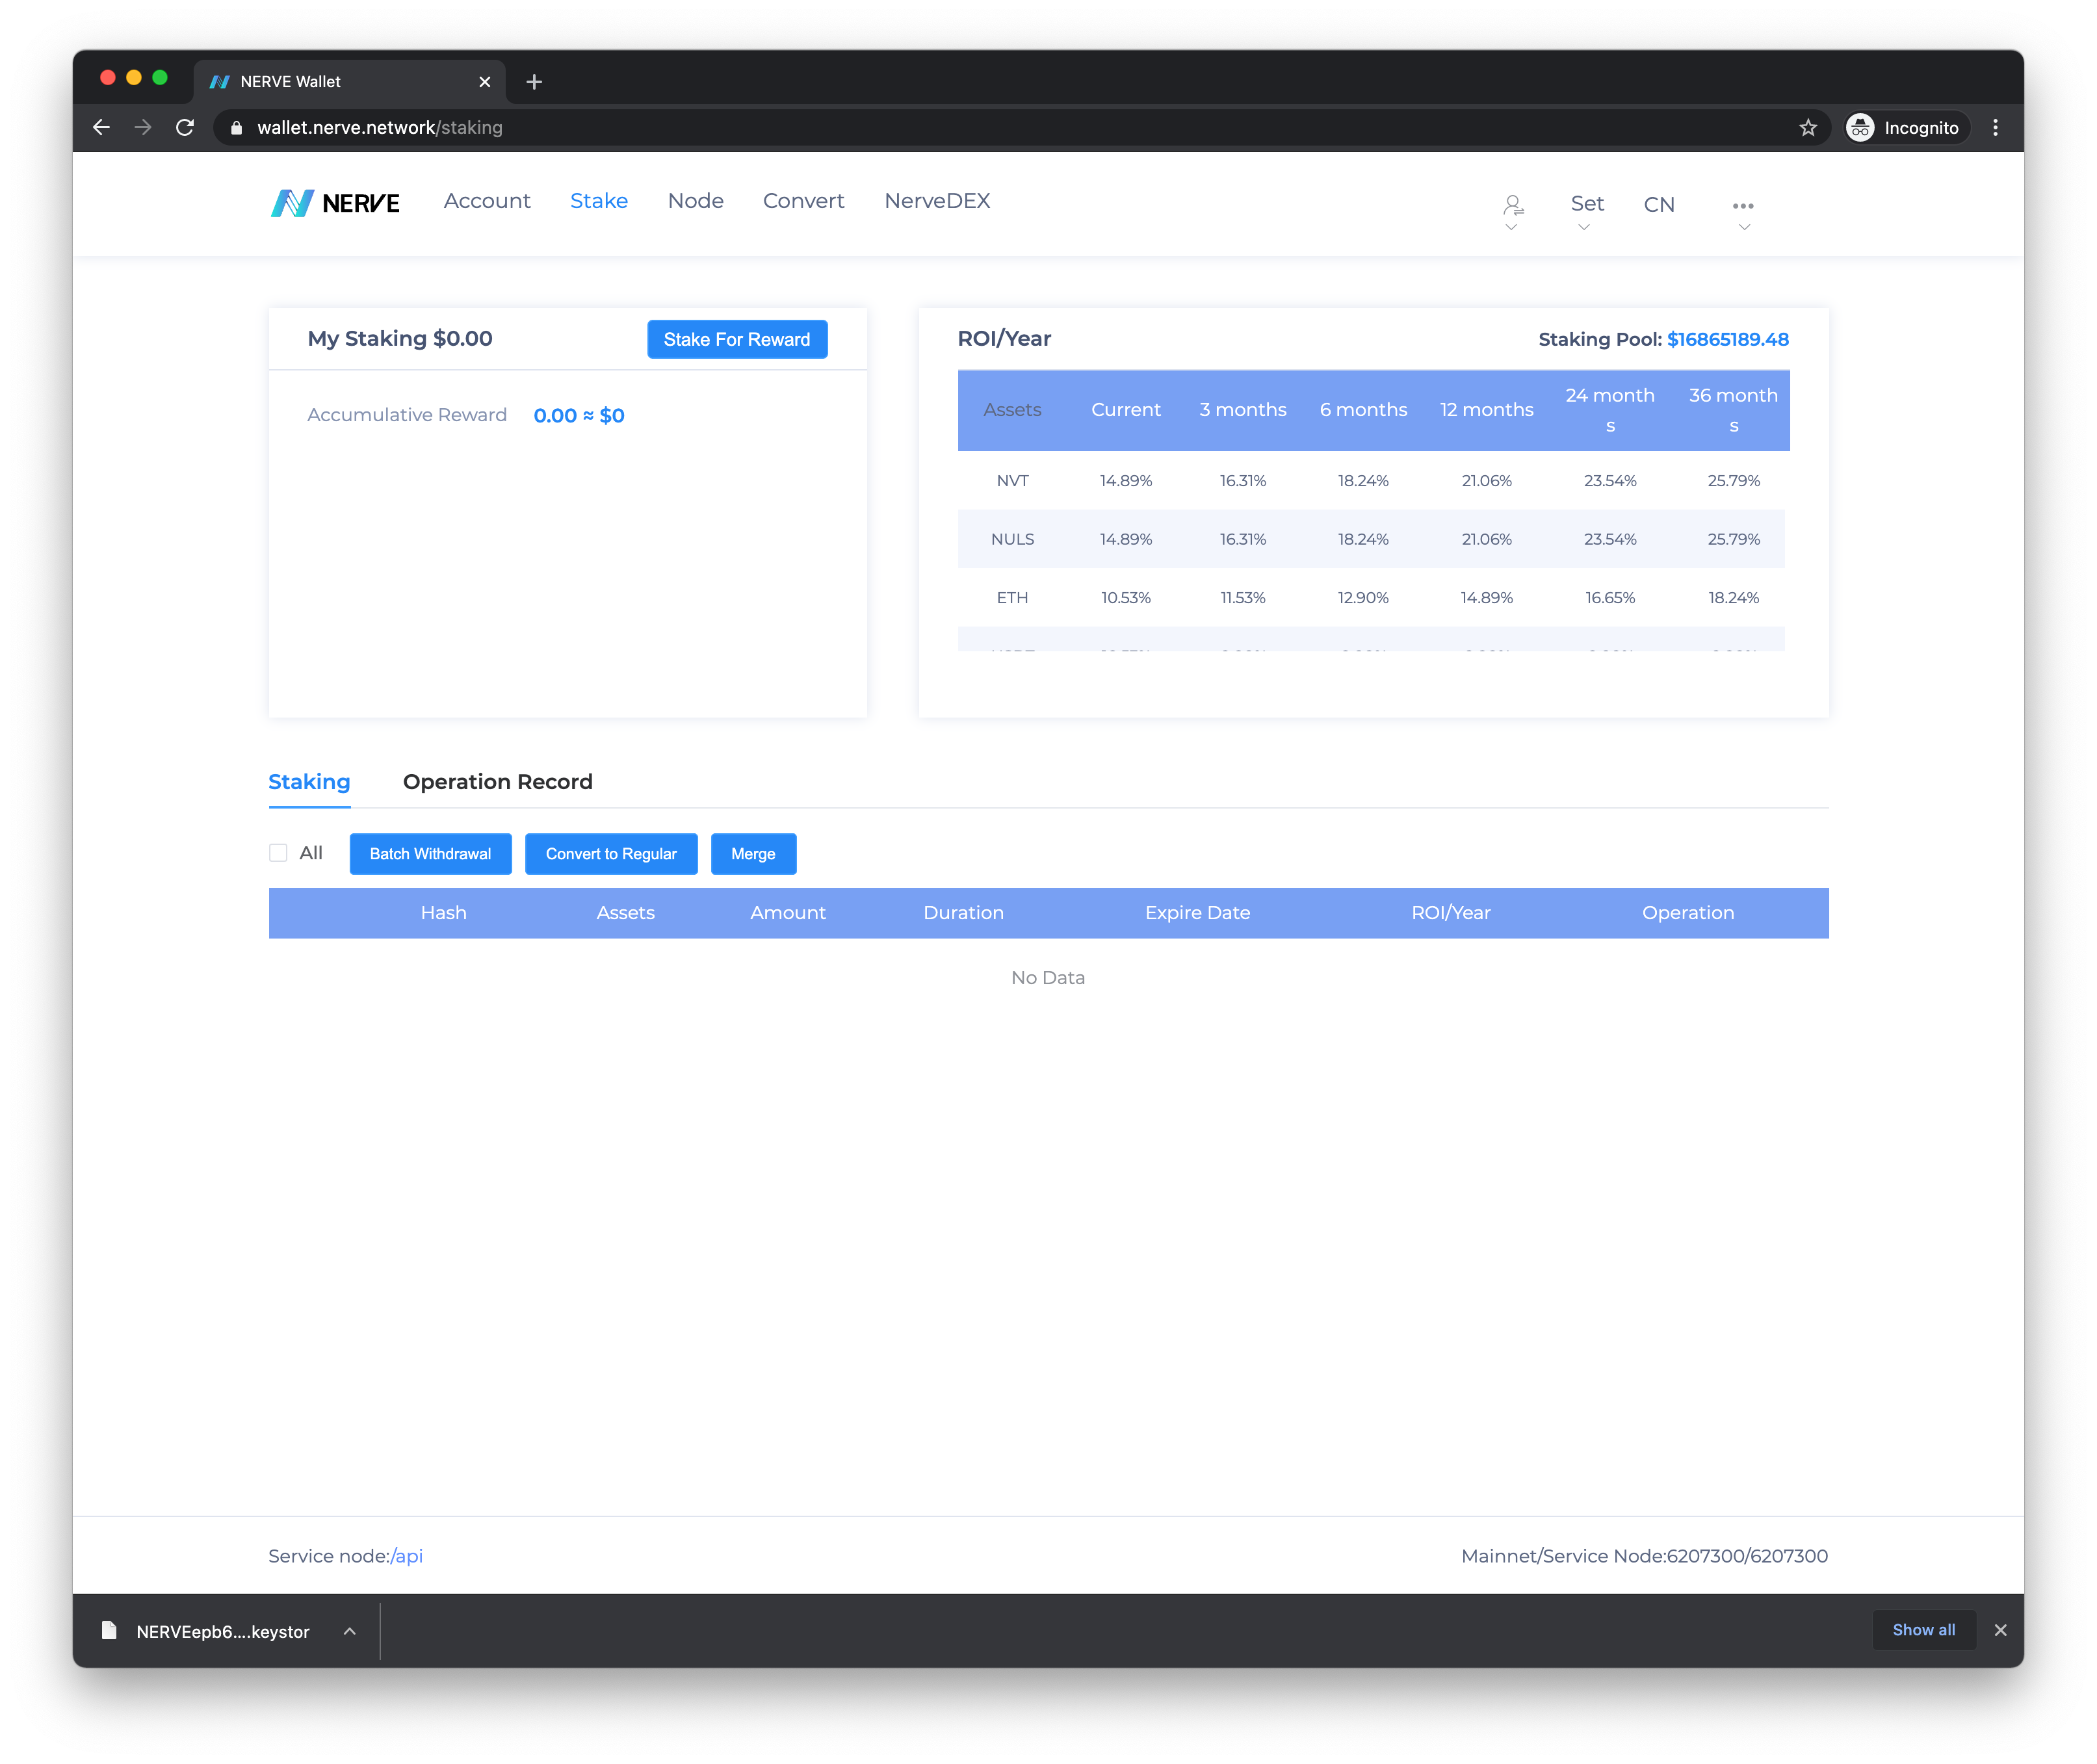This screenshot has height=1764, width=2097.
Task: Switch language to CN
Action: pyautogui.click(x=1658, y=205)
